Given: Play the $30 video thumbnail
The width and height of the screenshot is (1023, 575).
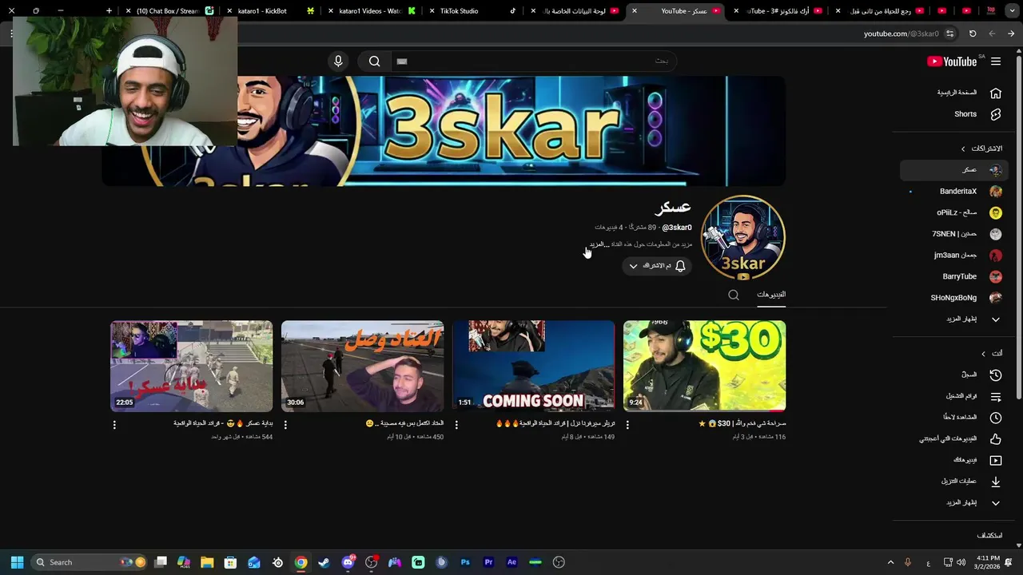Looking at the screenshot, I should pyautogui.click(x=704, y=366).
